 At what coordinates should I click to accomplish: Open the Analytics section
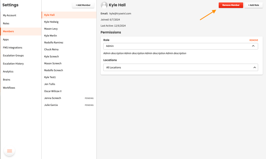point(8,72)
